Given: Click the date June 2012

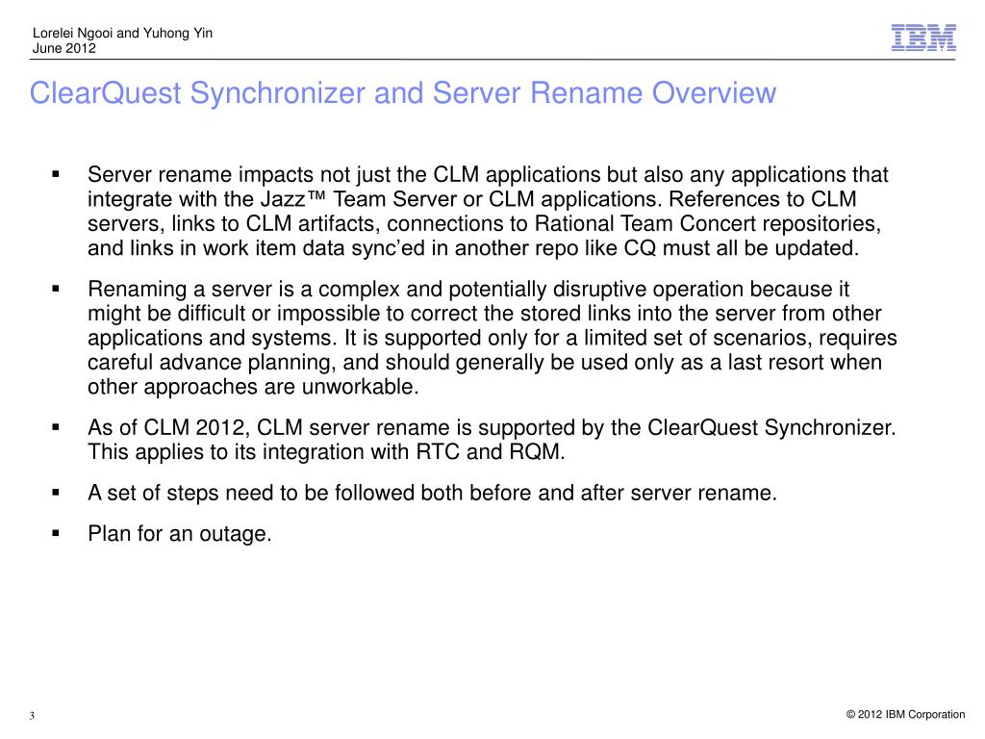Looking at the screenshot, I should [x=64, y=48].
